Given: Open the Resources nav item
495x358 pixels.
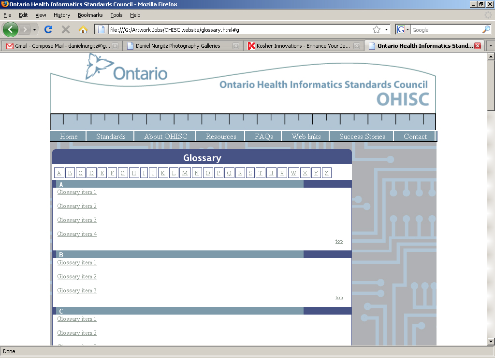Looking at the screenshot, I should pyautogui.click(x=221, y=137).
